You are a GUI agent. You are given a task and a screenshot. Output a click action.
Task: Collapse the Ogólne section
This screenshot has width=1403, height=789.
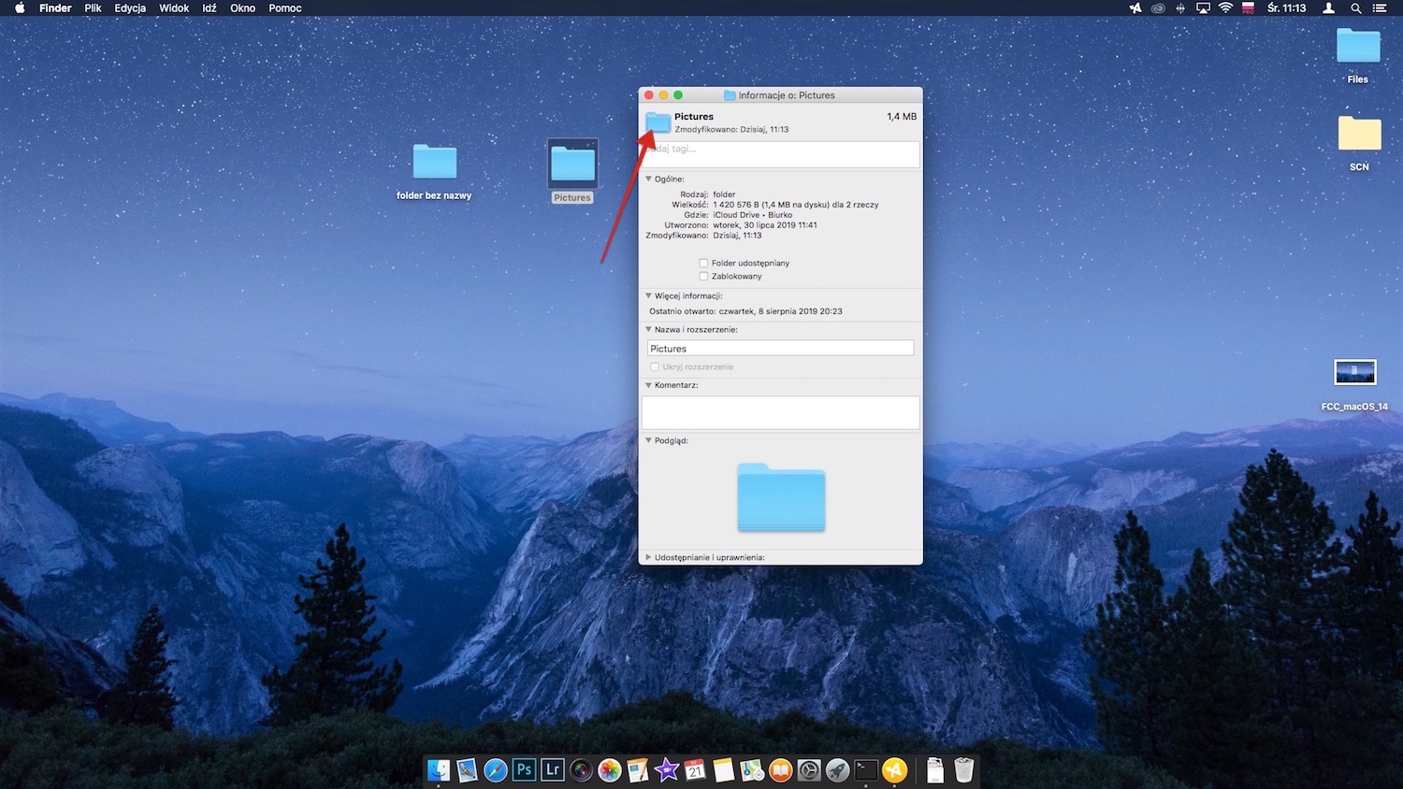point(648,179)
